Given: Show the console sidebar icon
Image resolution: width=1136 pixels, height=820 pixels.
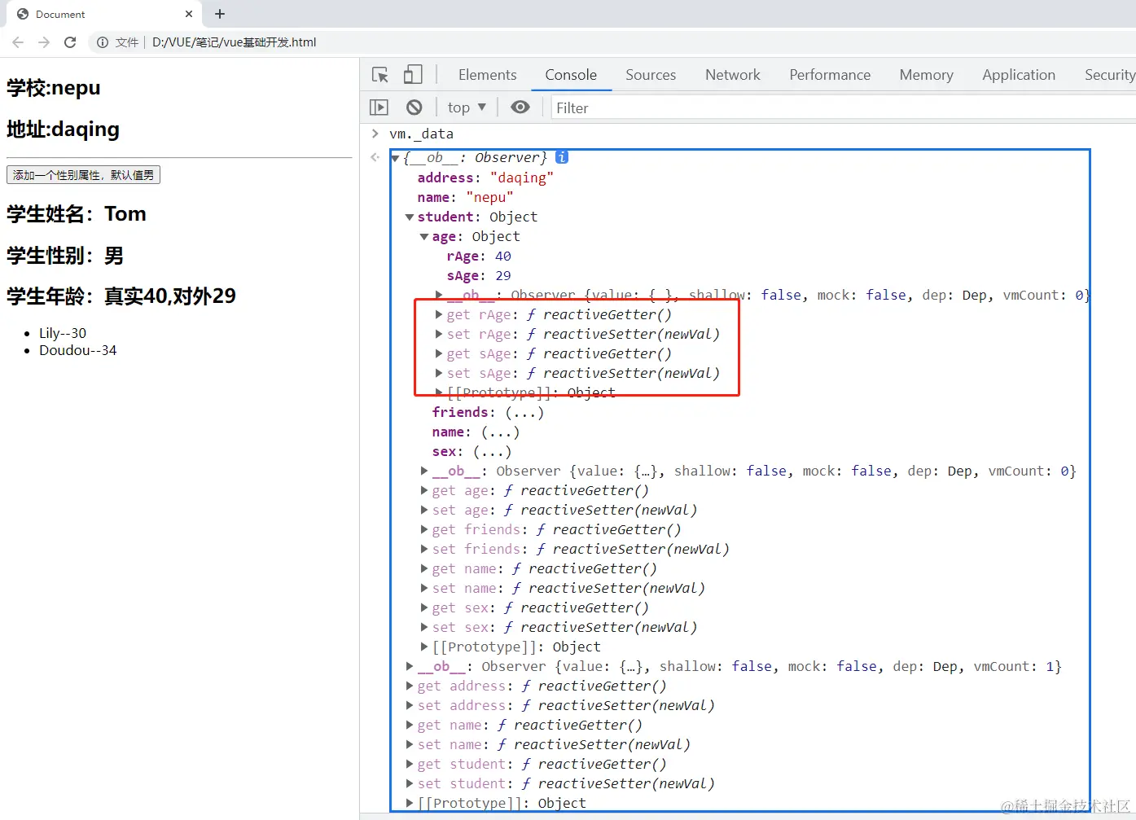Looking at the screenshot, I should click(x=379, y=107).
